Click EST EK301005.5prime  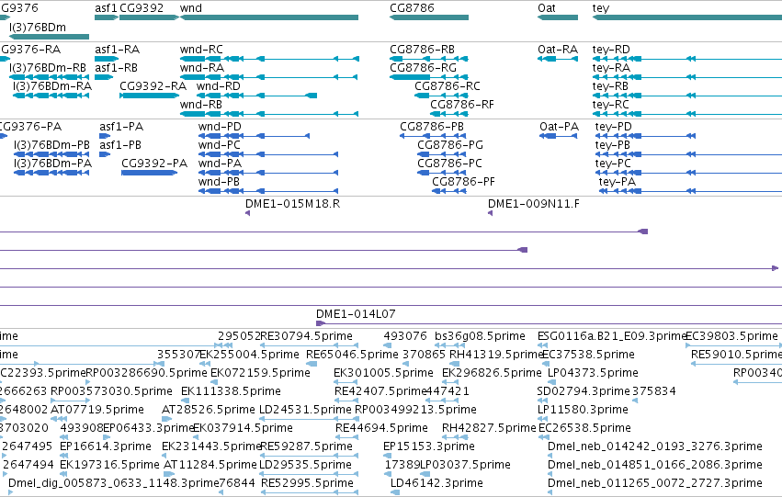[x=383, y=373]
